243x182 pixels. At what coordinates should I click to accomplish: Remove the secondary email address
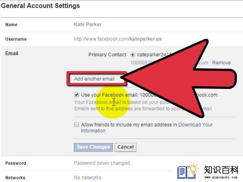click(x=221, y=63)
